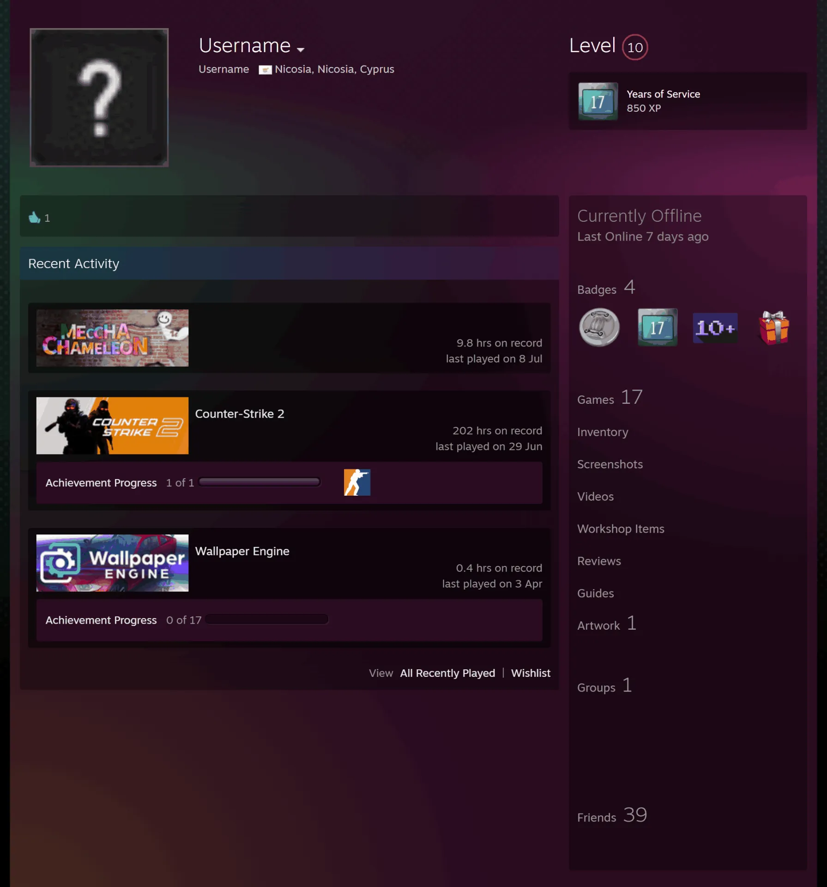Open the gift box badge icon

[774, 328]
